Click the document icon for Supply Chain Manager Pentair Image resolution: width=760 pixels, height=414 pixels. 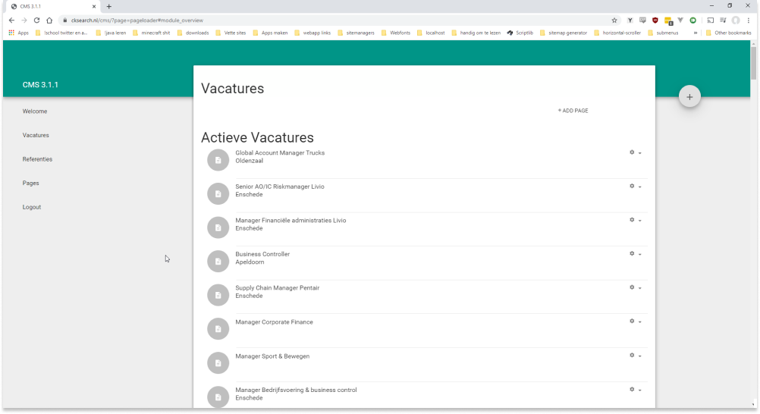(x=218, y=295)
